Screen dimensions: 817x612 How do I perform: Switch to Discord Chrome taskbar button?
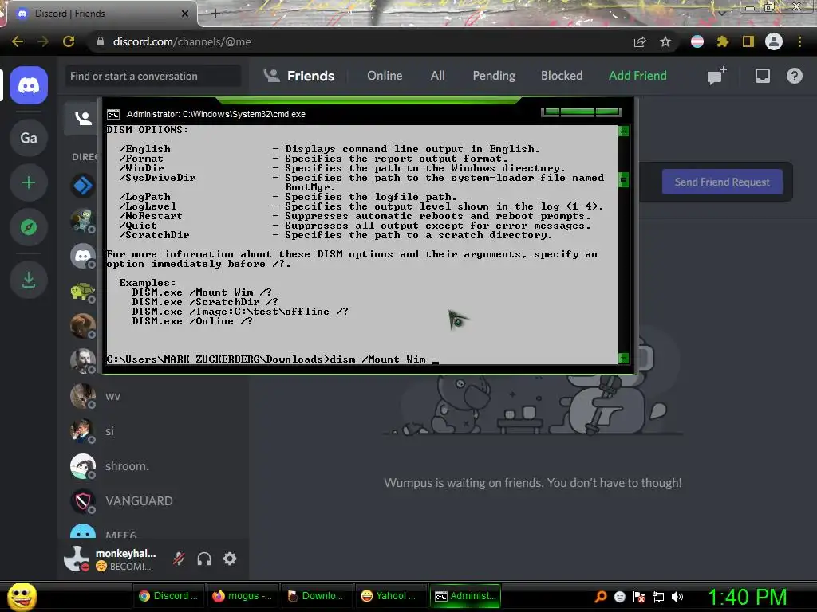[x=168, y=596]
